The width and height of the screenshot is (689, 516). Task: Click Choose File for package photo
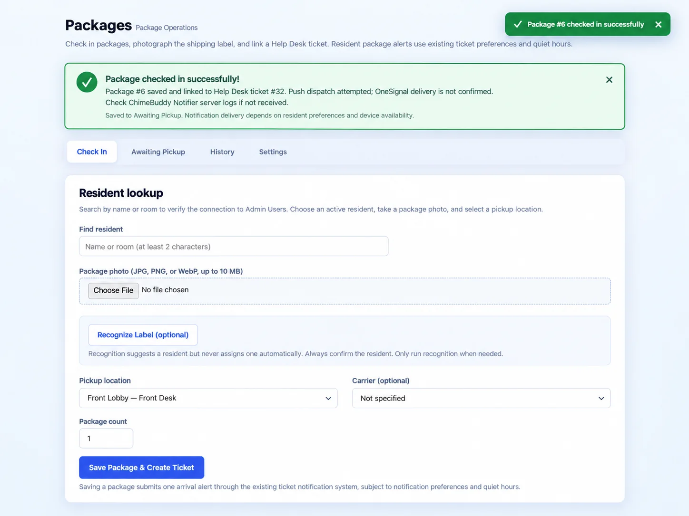pyautogui.click(x=113, y=290)
